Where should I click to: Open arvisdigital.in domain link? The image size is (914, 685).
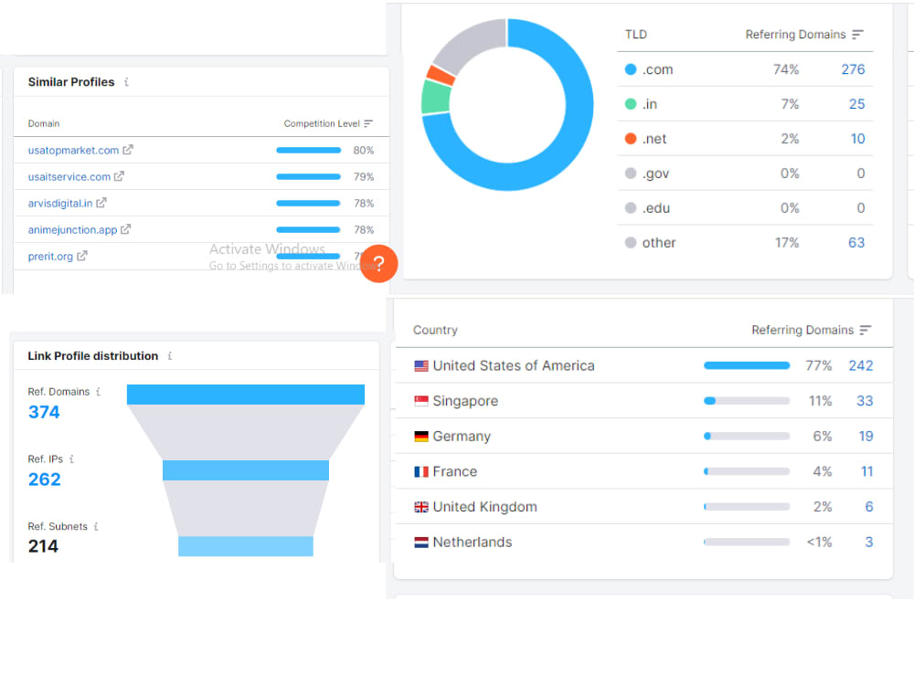[x=60, y=204]
